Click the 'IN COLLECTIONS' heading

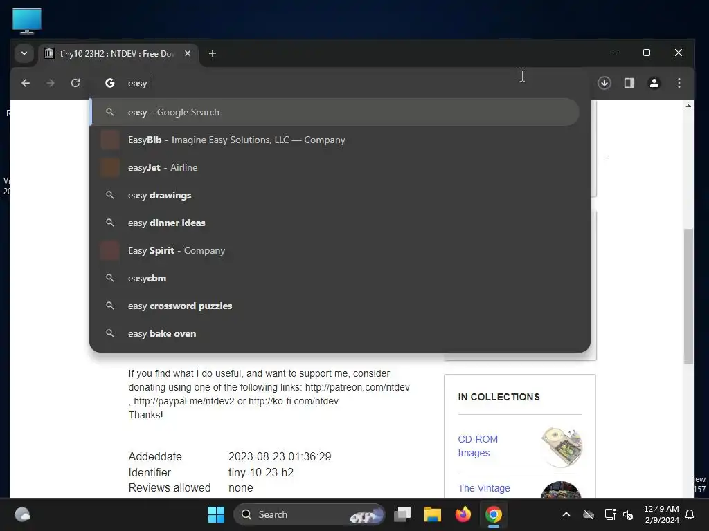[x=499, y=397]
